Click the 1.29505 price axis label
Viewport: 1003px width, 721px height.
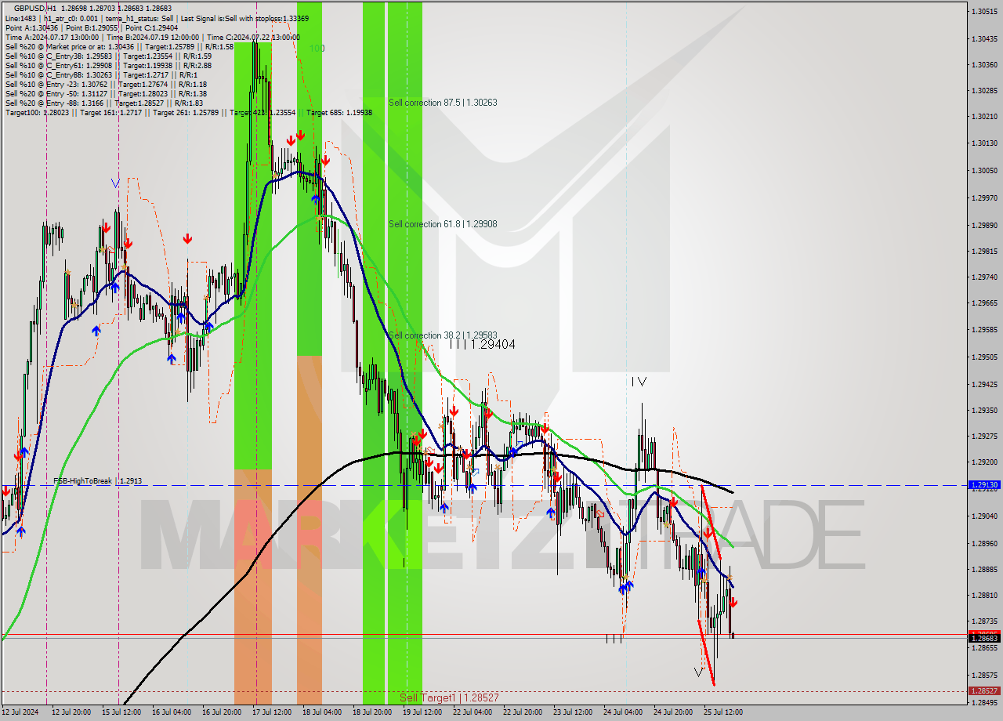click(983, 357)
